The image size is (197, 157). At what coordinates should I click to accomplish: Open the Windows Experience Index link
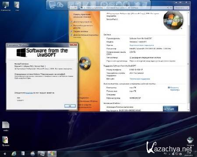coord(141,45)
